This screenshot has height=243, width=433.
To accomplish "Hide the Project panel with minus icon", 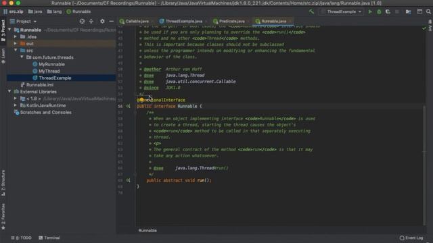I will [111, 21].
